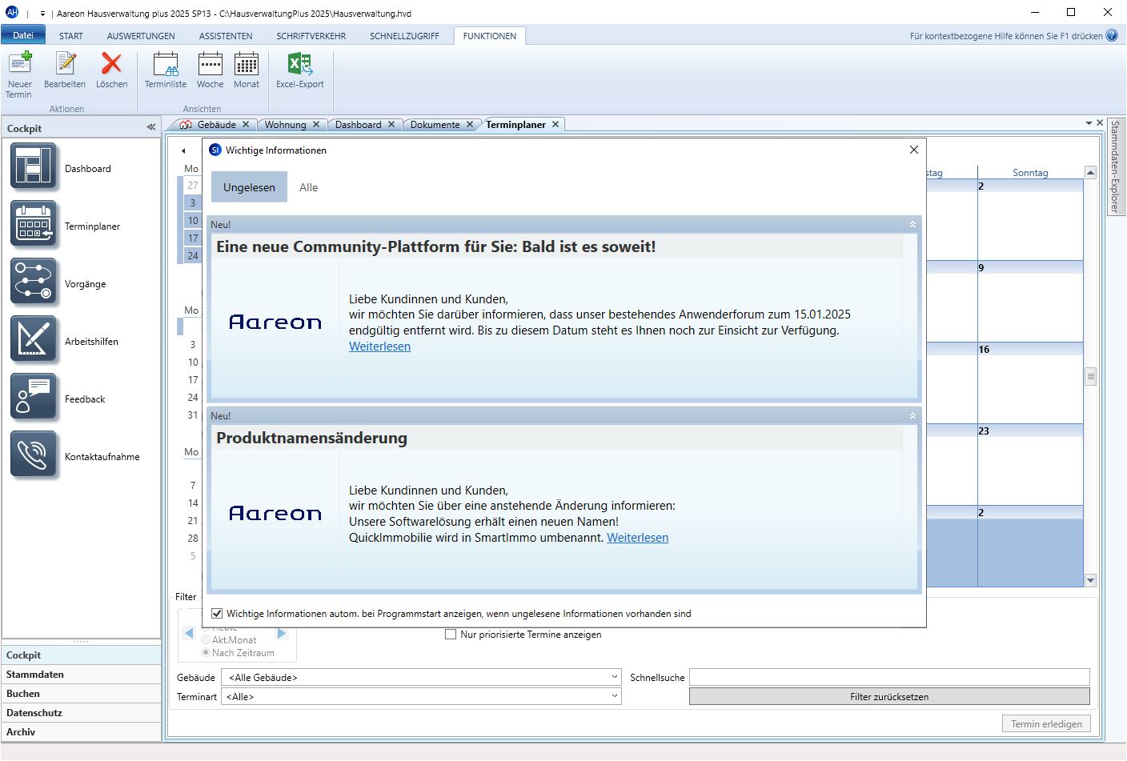Click the Termin erledigen button
The width and height of the screenshot is (1127, 761).
1046,723
